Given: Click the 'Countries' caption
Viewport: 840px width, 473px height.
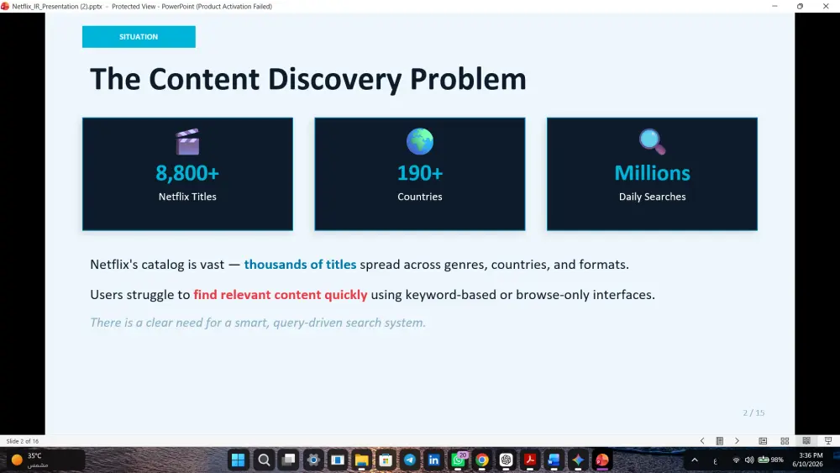Looking at the screenshot, I should tap(420, 197).
